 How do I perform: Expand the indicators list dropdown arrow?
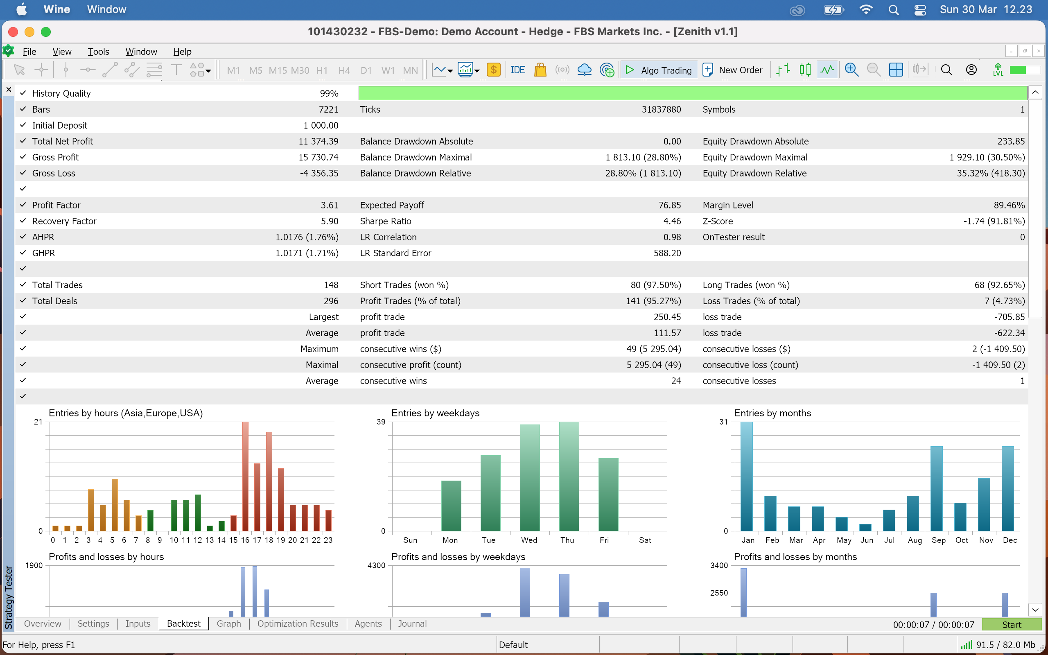tap(477, 71)
